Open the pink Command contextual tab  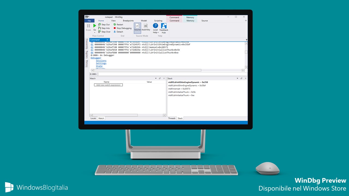tap(174, 21)
